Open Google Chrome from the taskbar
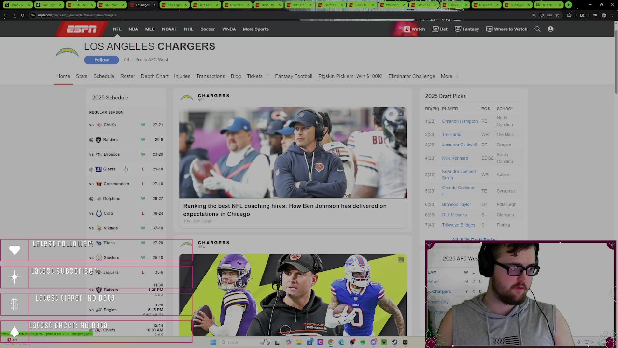Screen dimensions: 618x348 tap(331, 342)
